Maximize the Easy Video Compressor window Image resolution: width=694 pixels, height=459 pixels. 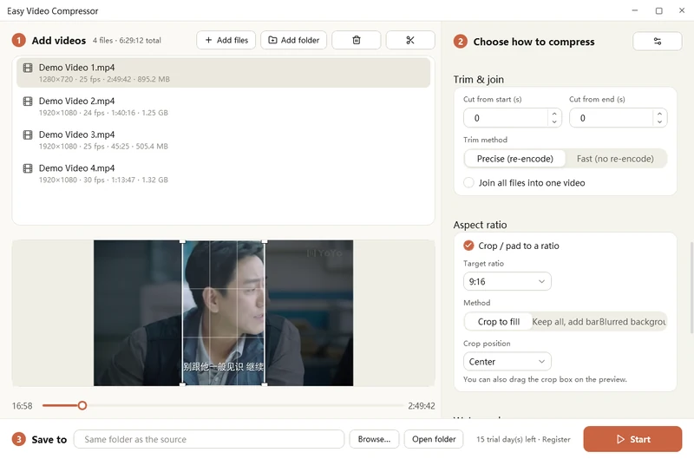click(658, 10)
